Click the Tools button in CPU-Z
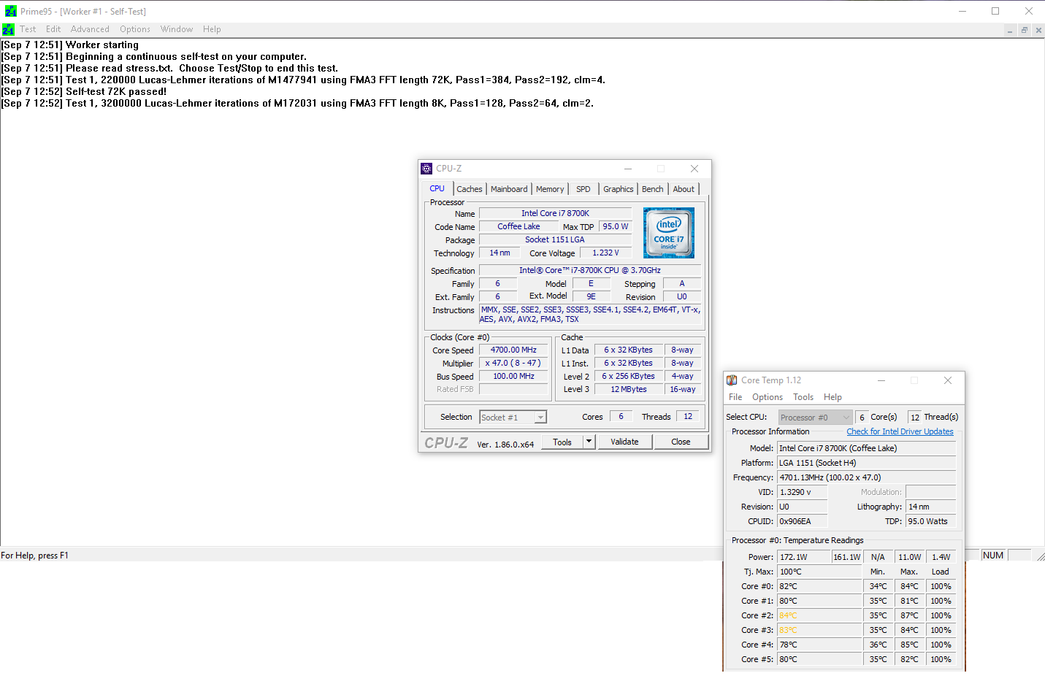The width and height of the screenshot is (1045, 684). (x=562, y=442)
